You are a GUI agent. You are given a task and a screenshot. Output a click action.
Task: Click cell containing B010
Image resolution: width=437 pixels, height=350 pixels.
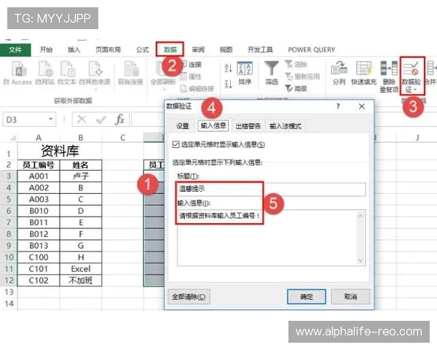click(39, 211)
